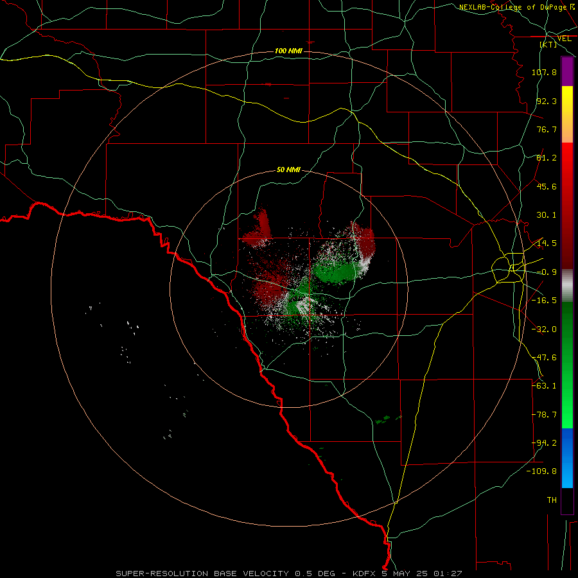This screenshot has width=578, height=578.
Task: Pick the yellow-orange segment of the color bar
Action: [567, 114]
